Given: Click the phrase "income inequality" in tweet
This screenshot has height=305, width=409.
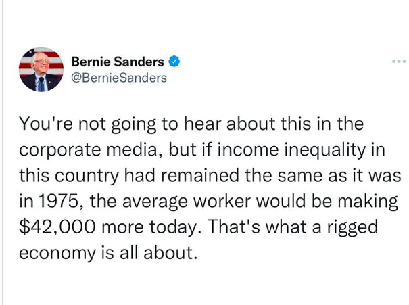Looking at the screenshot, I should pos(291,150).
